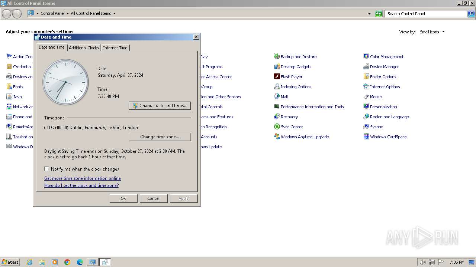Image resolution: width=476 pixels, height=267 pixels.
Task: Open How do I set the clock link
Action: pyautogui.click(x=81, y=185)
